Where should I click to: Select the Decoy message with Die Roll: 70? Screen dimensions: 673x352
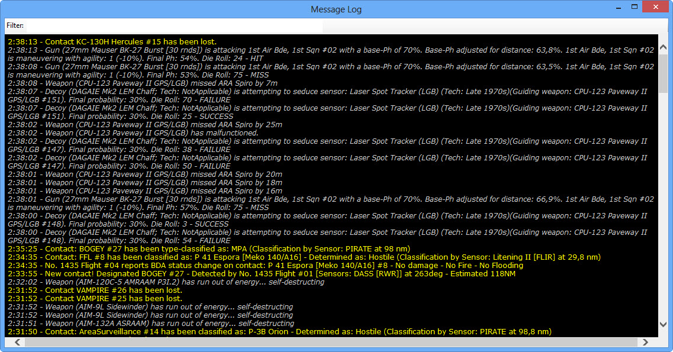coord(327,96)
